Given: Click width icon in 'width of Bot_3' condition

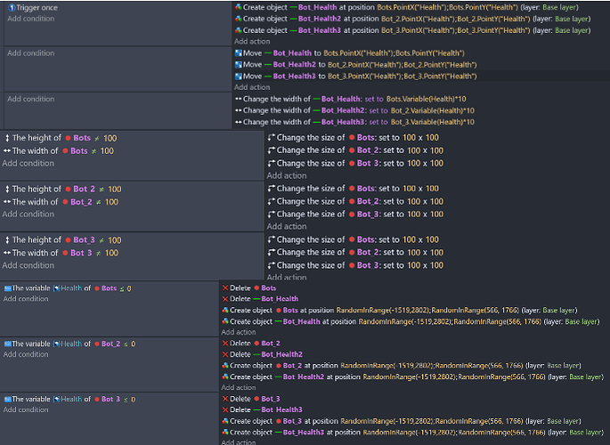Looking at the screenshot, I should (x=7, y=253).
